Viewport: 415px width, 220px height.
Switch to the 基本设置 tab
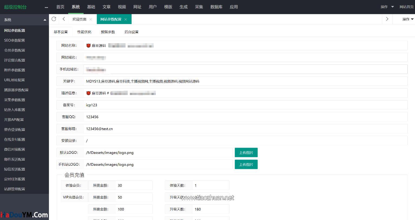[61, 32]
